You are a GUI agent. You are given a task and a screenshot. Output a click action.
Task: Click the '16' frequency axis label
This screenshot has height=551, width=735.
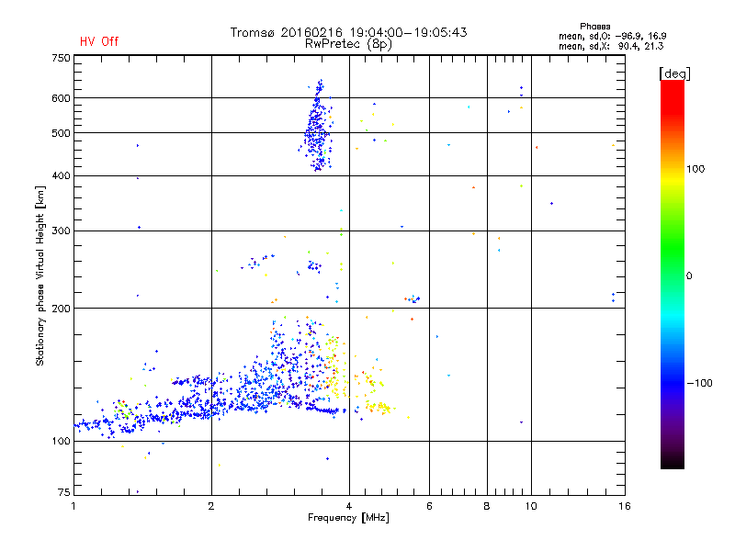(625, 506)
